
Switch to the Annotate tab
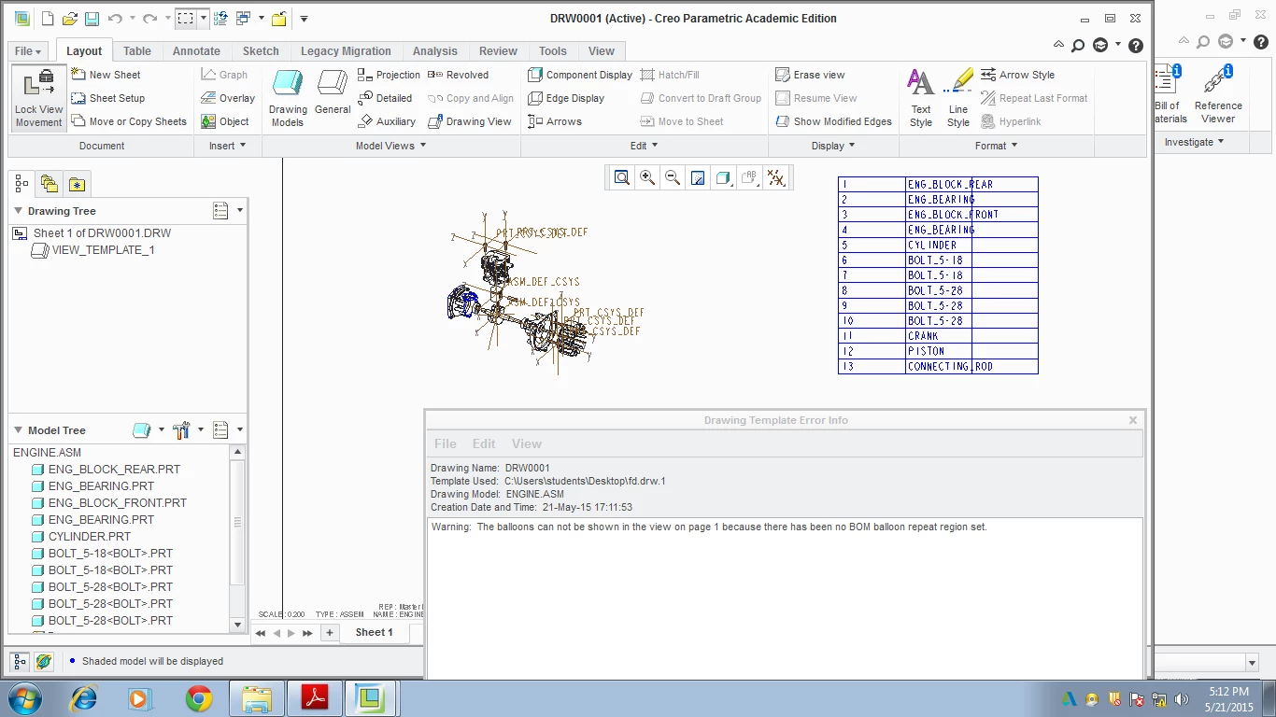tap(196, 51)
